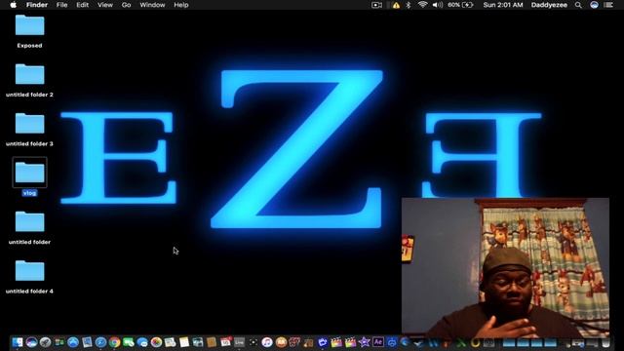Image resolution: width=624 pixels, height=351 pixels.
Task: Open the Trash in the Dock
Action: (605, 342)
